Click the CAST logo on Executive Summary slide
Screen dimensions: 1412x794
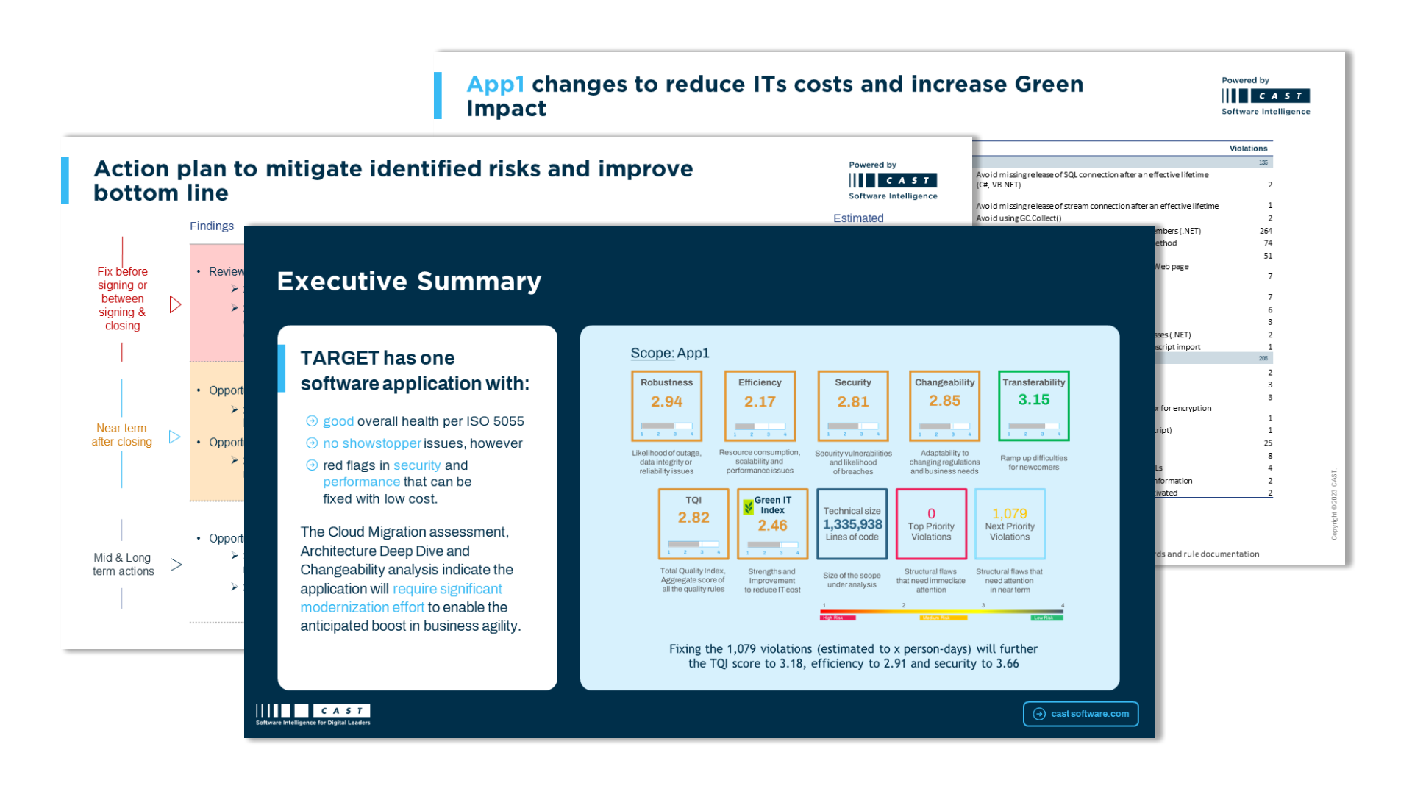313,714
